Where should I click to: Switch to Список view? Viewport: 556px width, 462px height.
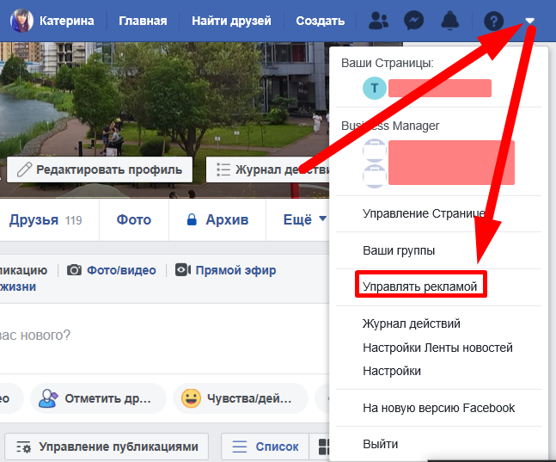[x=266, y=447]
